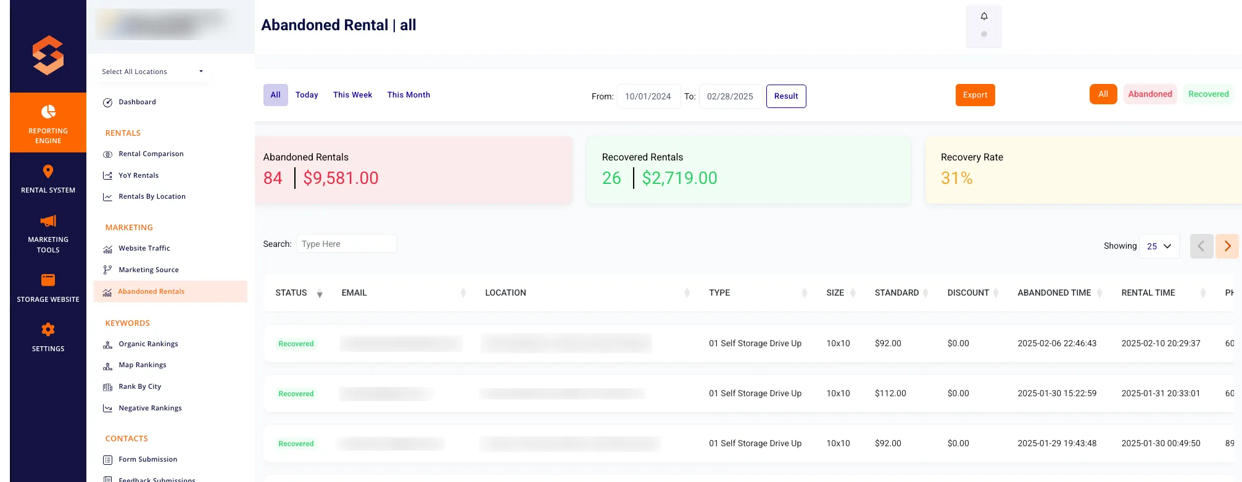Click the Search Type Here box
Image resolution: width=1242 pixels, height=482 pixels.
346,244
